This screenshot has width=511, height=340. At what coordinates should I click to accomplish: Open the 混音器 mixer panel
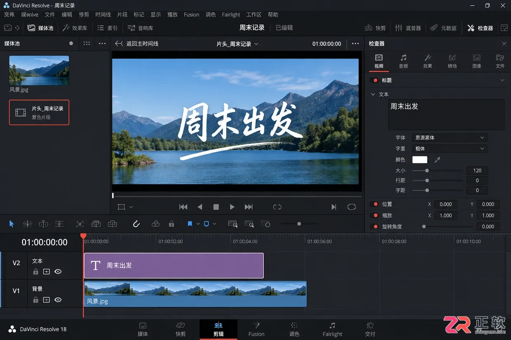[x=408, y=28]
